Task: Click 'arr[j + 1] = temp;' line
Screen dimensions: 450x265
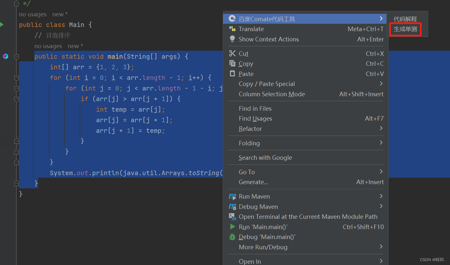Action: click(130, 131)
